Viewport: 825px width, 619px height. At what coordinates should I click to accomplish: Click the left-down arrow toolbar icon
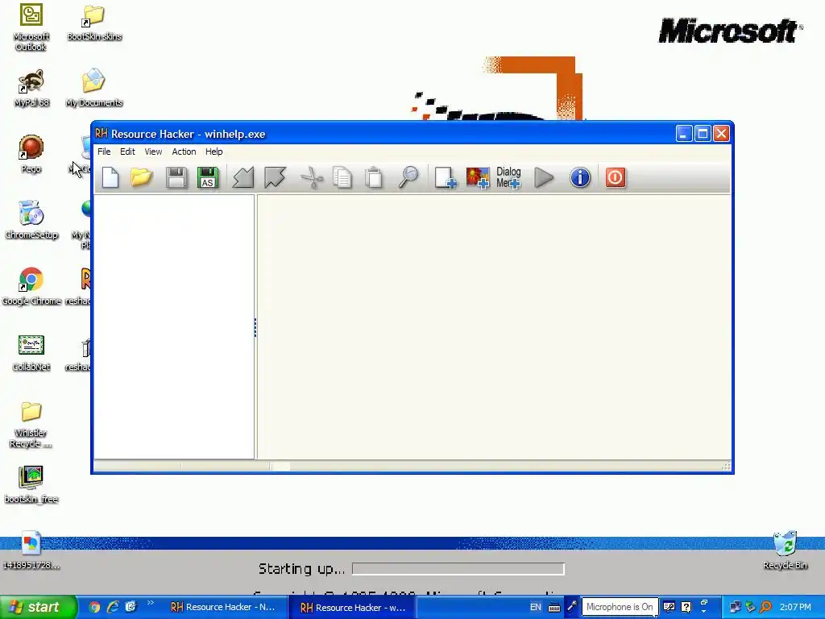click(x=243, y=177)
